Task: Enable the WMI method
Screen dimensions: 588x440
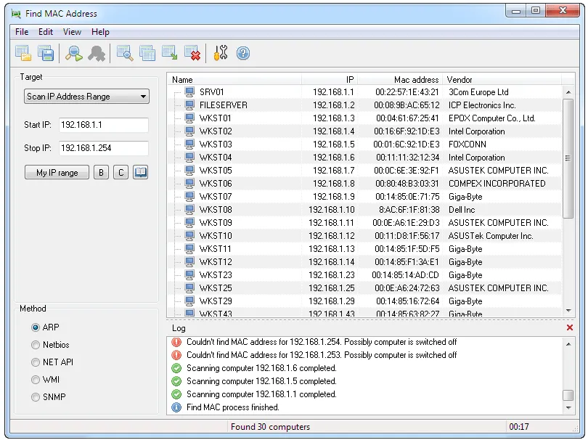Action: tap(36, 380)
